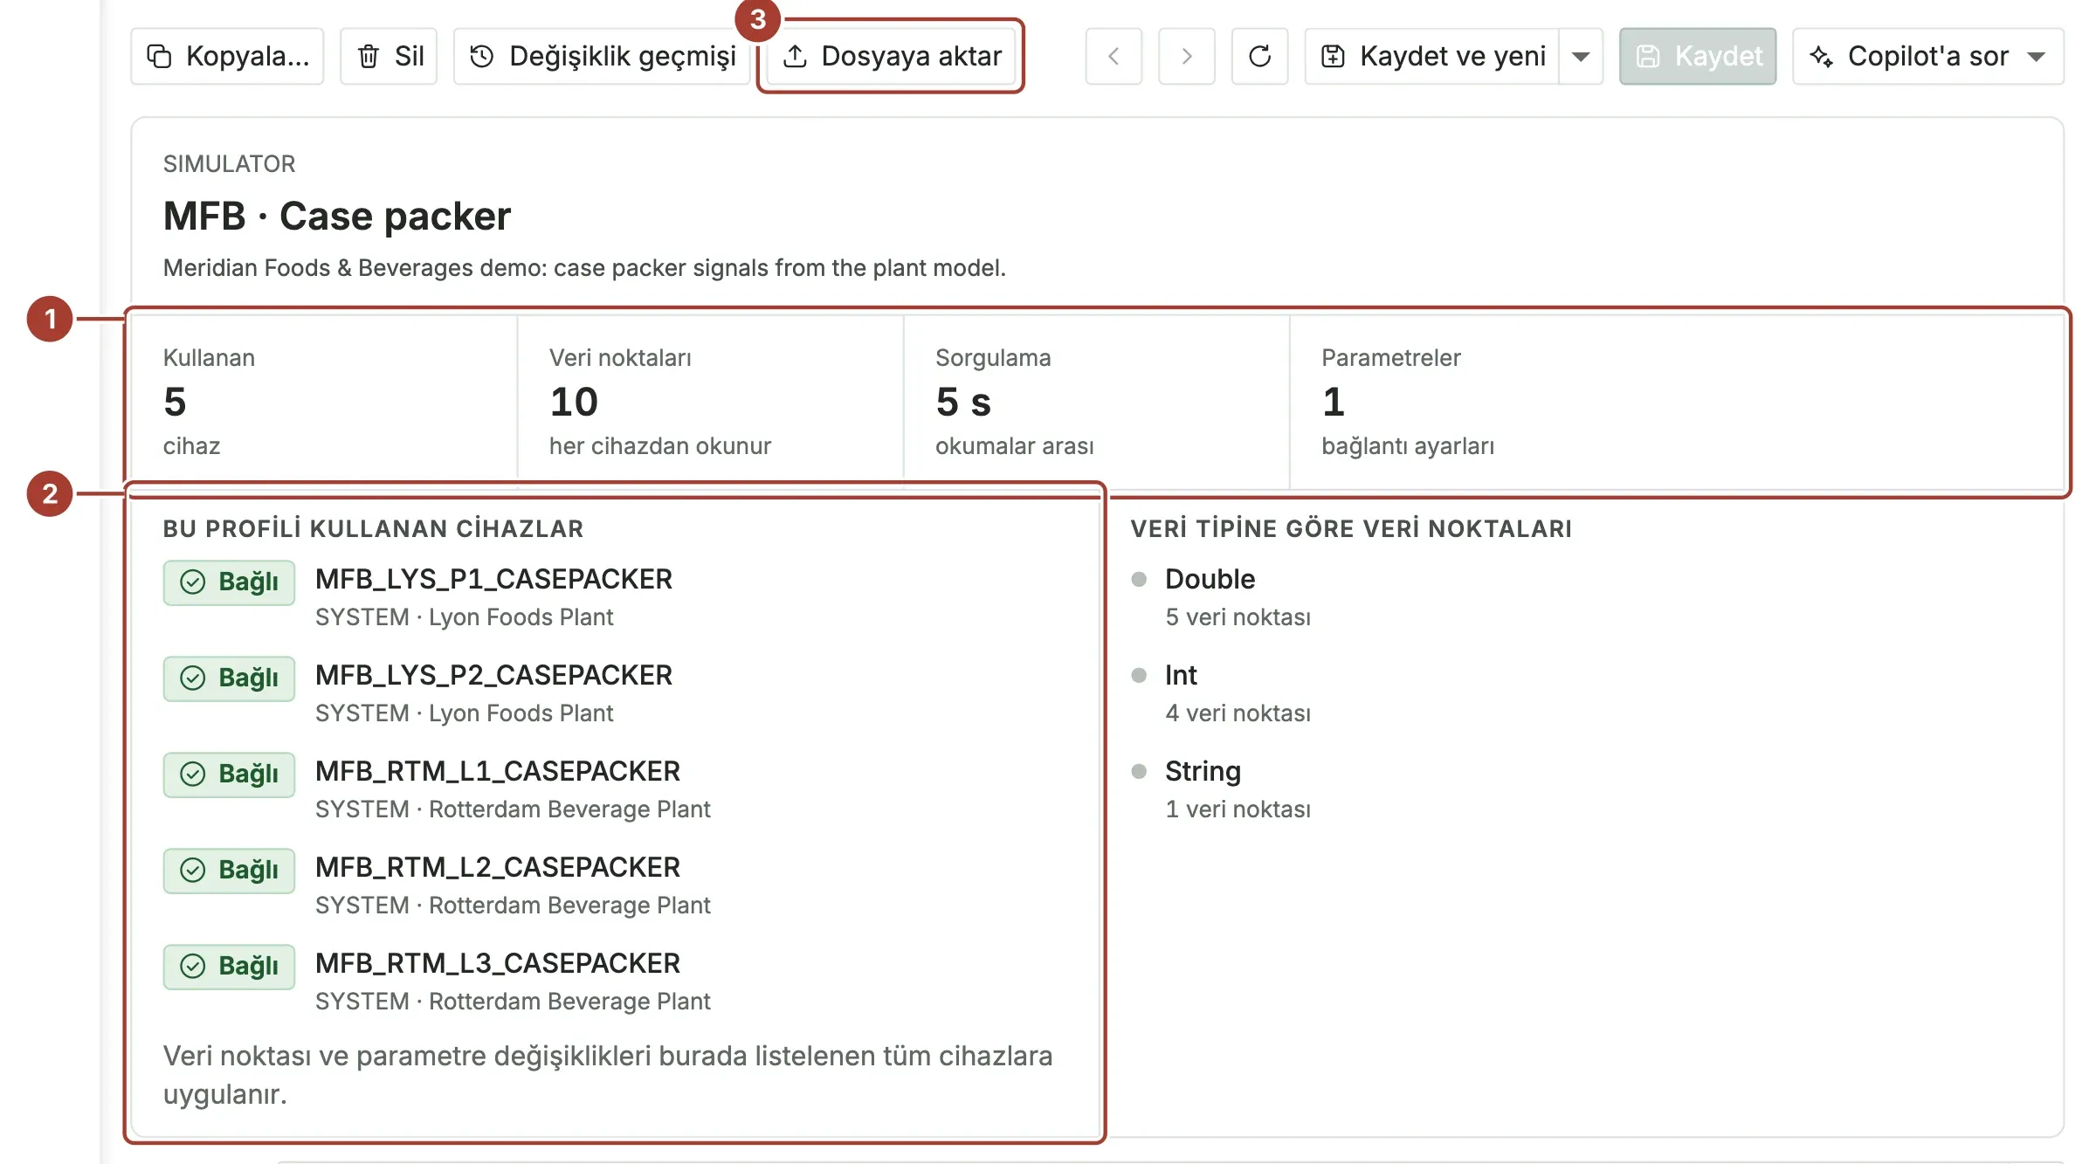Click Bağlı badge for MFB_RTM_L3_CASEPACKER

point(229,967)
